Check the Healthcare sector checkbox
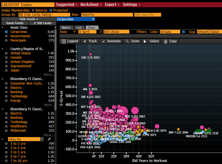Image resolution: width=222 pixels, height=164 pixels. [6, 126]
